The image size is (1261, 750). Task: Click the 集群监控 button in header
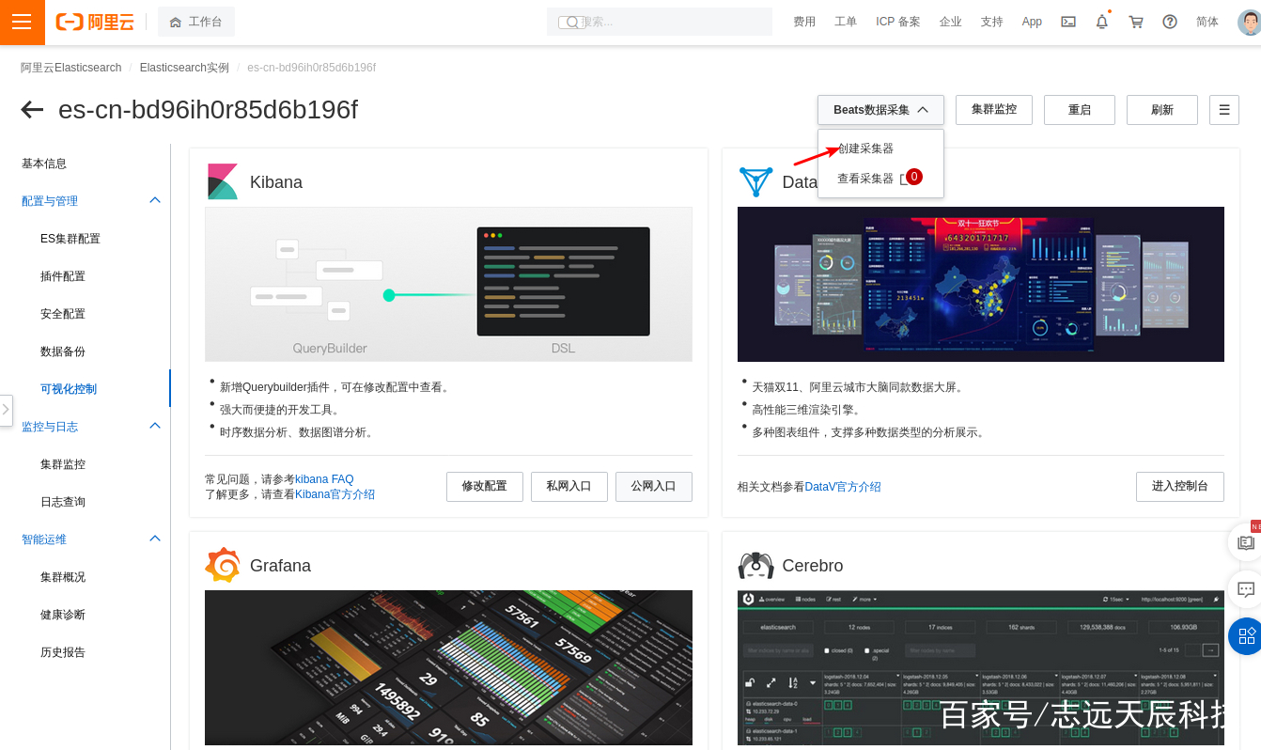tap(994, 110)
